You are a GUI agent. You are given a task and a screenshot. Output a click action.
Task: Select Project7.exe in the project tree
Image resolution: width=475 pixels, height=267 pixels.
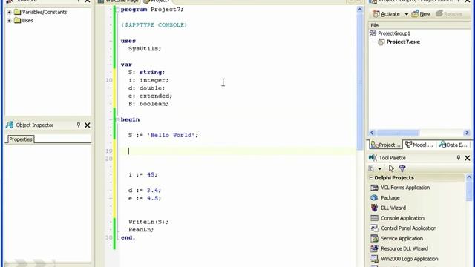point(403,42)
